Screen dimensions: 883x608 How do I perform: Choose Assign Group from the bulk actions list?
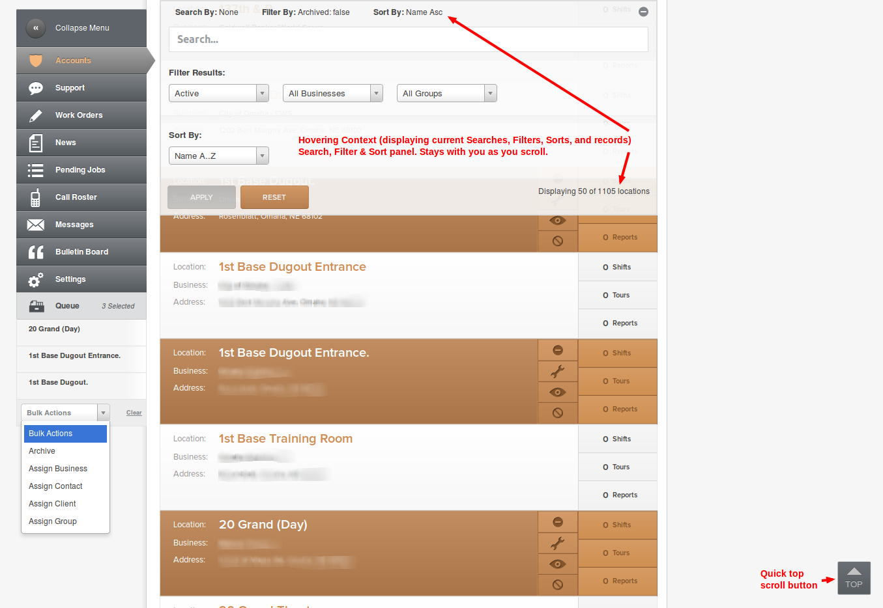(x=65, y=521)
